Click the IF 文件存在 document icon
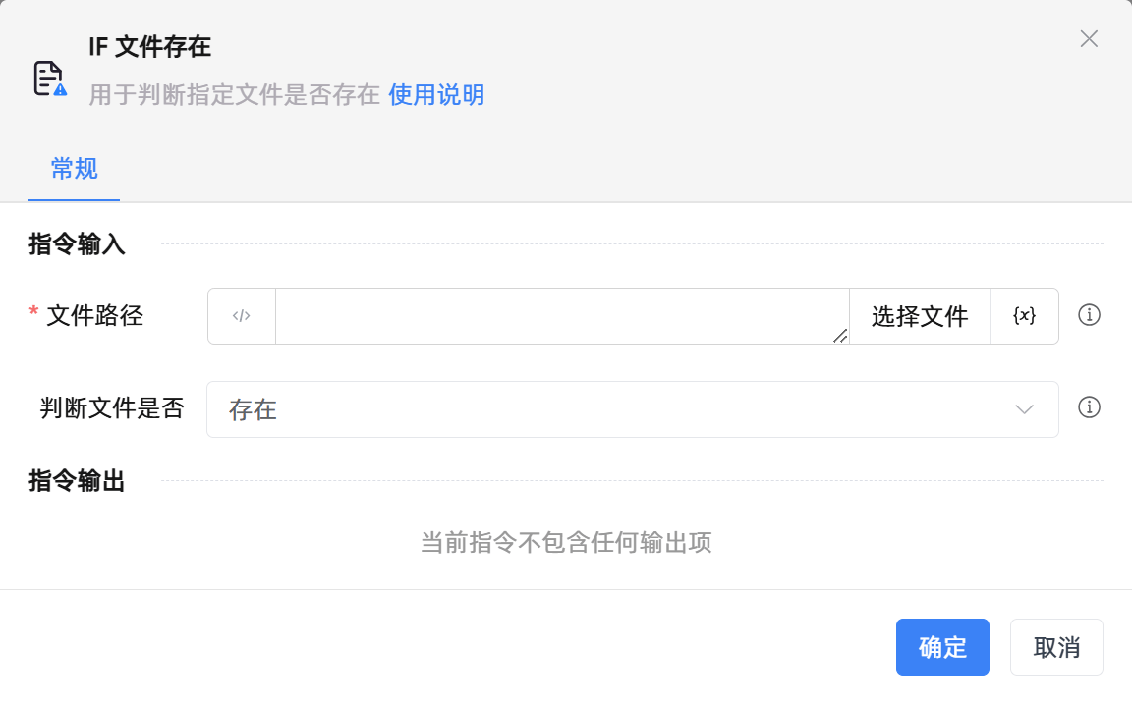The height and width of the screenshot is (703, 1132). [x=50, y=79]
